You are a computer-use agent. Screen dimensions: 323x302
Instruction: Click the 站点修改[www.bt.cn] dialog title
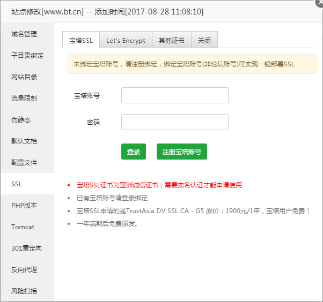point(107,12)
